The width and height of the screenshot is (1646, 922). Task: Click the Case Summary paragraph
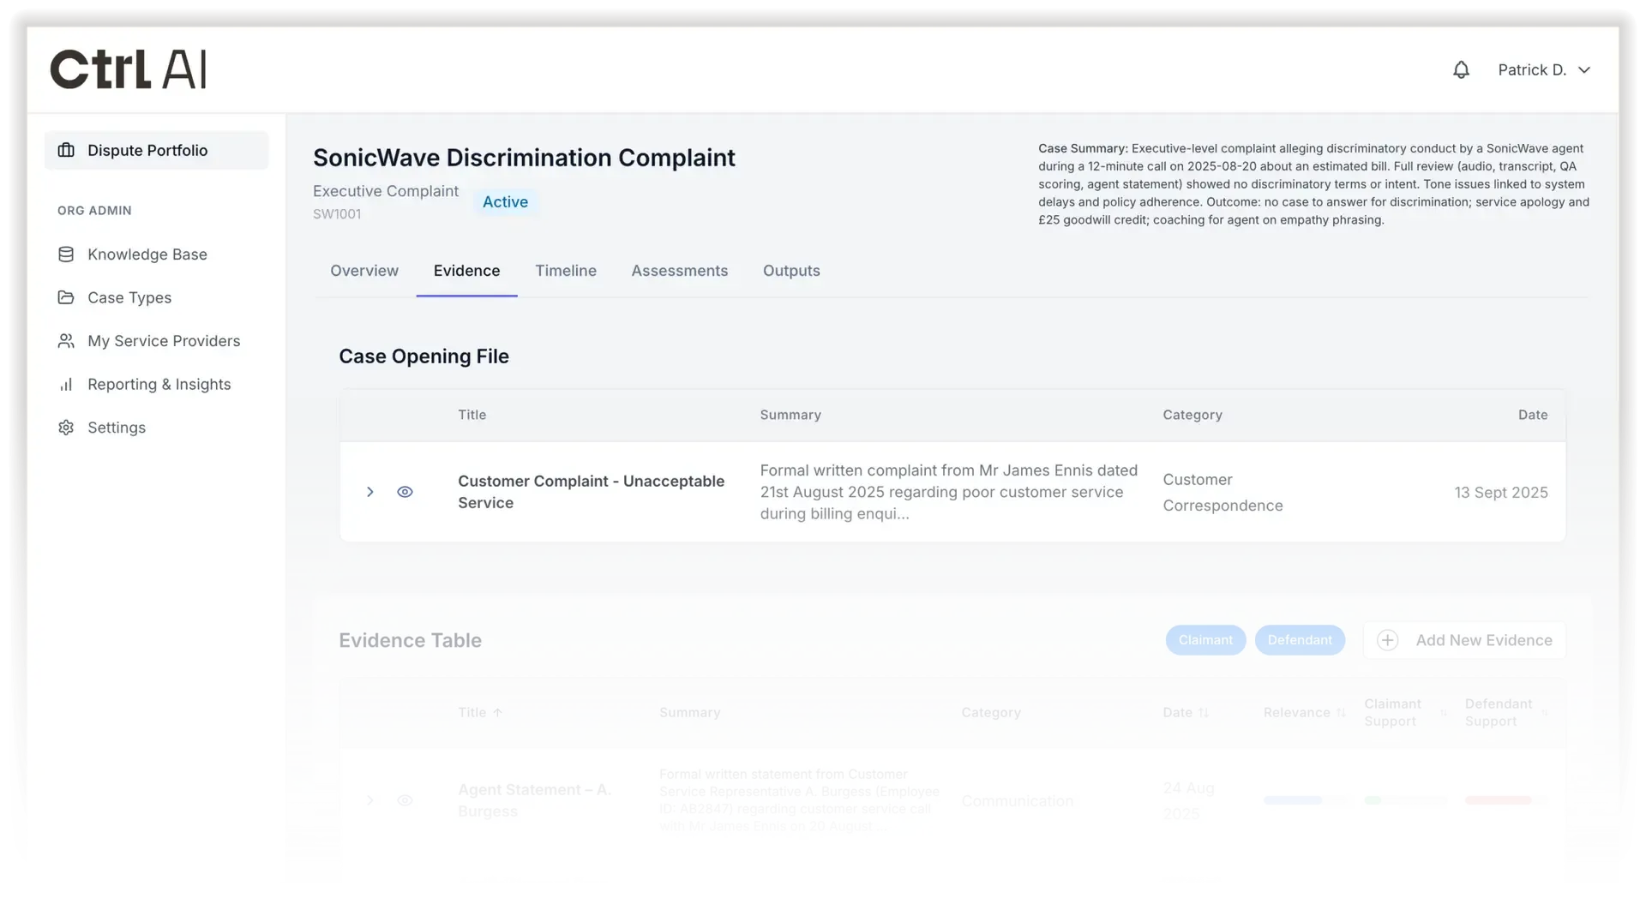[1314, 184]
